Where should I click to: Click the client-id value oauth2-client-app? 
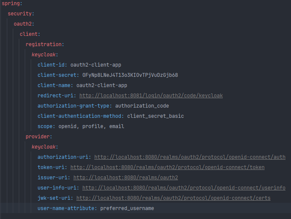coord(96,64)
